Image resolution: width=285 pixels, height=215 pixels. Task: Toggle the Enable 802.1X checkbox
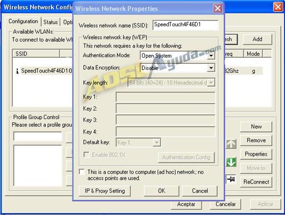[x=86, y=155]
